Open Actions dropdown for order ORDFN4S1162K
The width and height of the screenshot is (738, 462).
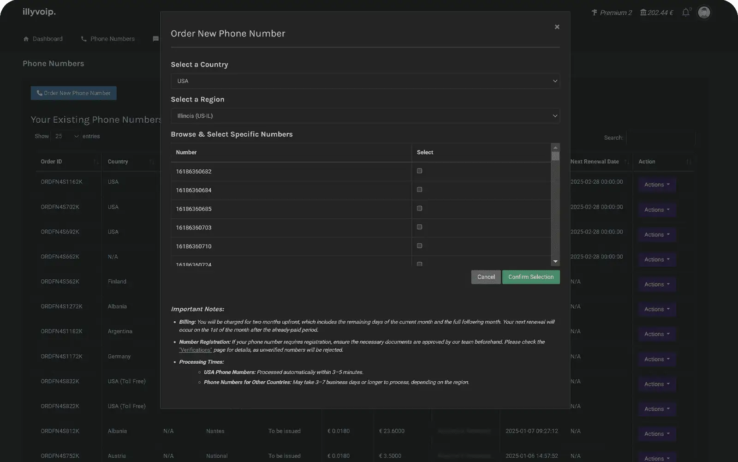coord(657,185)
